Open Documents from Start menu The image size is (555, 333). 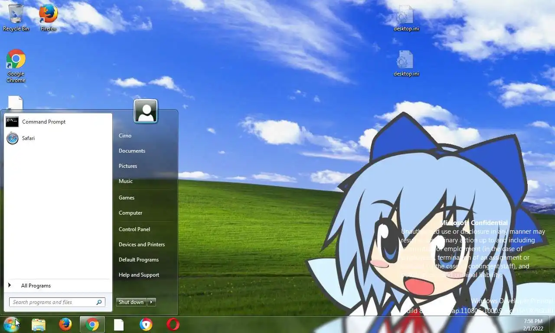(x=145, y=151)
